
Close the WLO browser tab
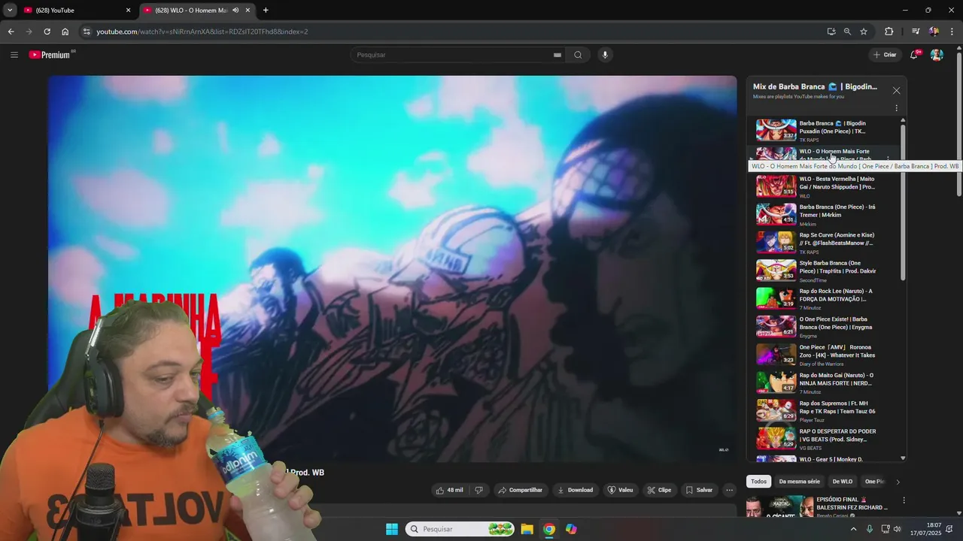(x=248, y=11)
